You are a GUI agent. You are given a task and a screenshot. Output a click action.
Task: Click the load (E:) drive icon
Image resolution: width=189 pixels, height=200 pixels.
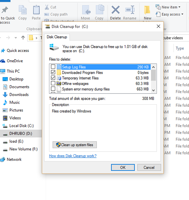(5, 142)
